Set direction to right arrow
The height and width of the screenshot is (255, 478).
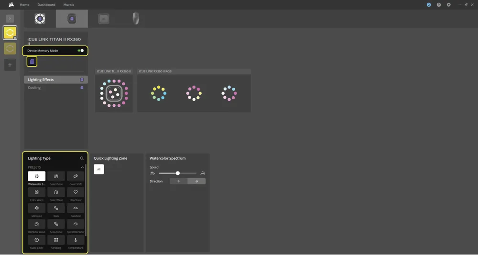[196, 181]
